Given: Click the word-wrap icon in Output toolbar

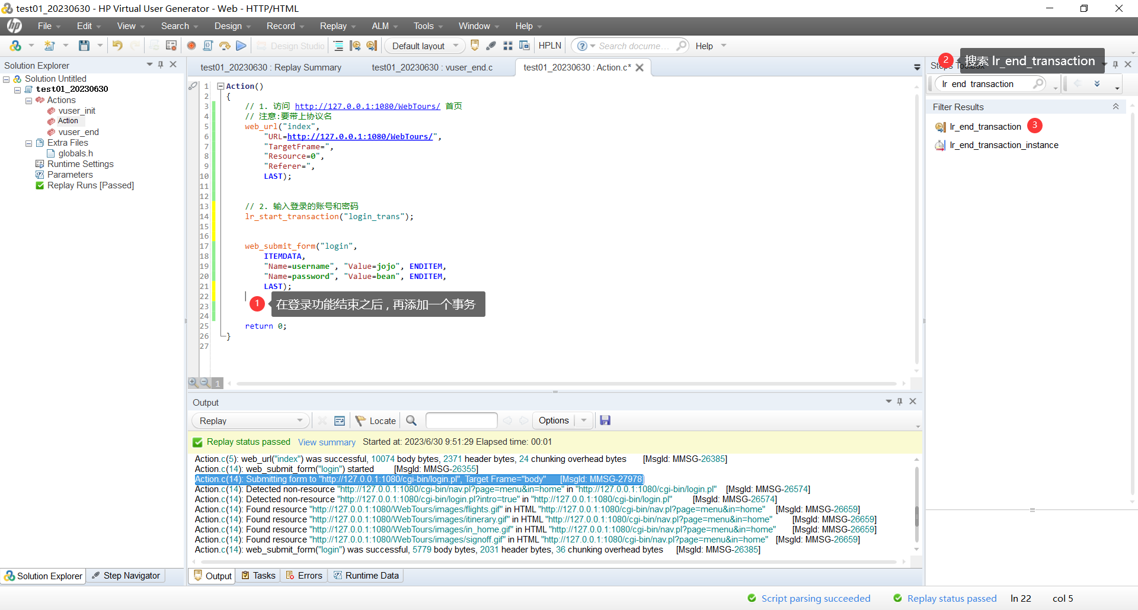Looking at the screenshot, I should 340,420.
